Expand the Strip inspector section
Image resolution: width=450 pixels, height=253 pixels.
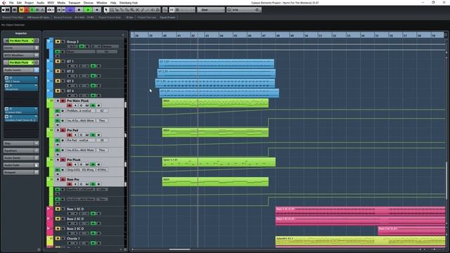pos(21,143)
